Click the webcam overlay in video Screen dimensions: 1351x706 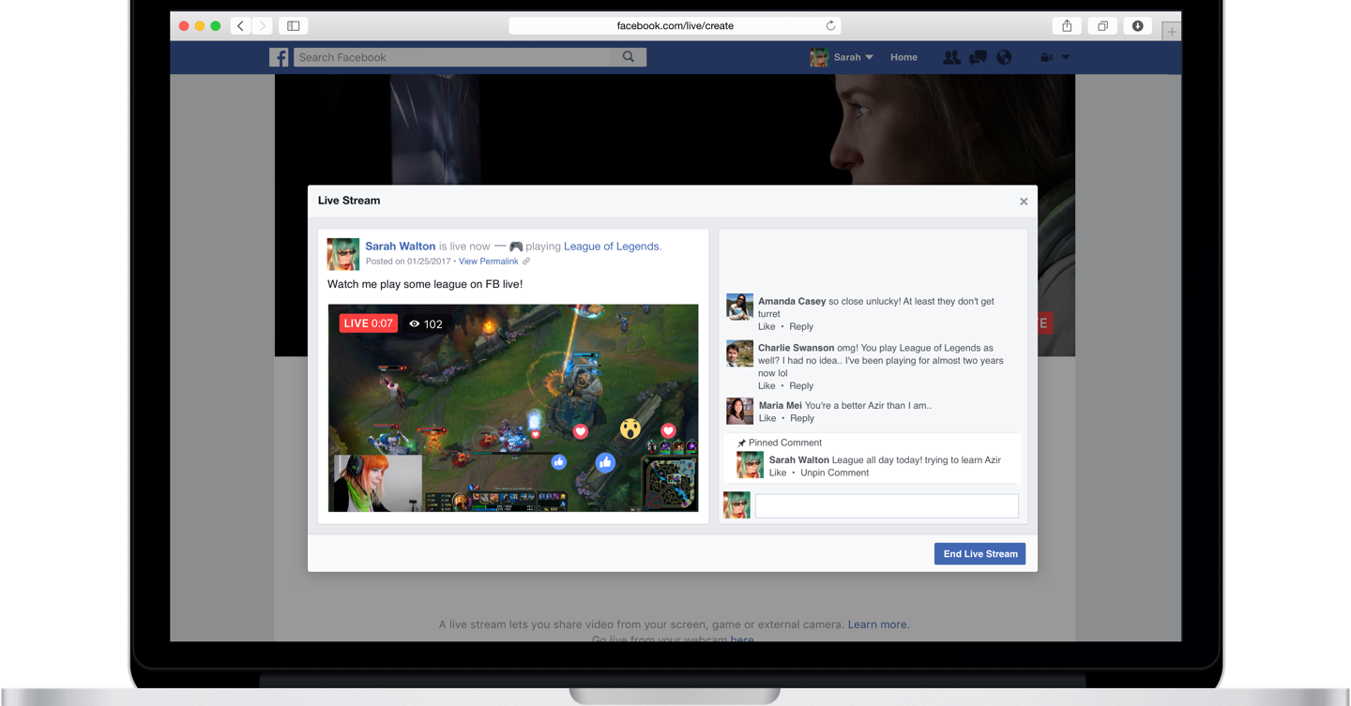click(x=376, y=483)
